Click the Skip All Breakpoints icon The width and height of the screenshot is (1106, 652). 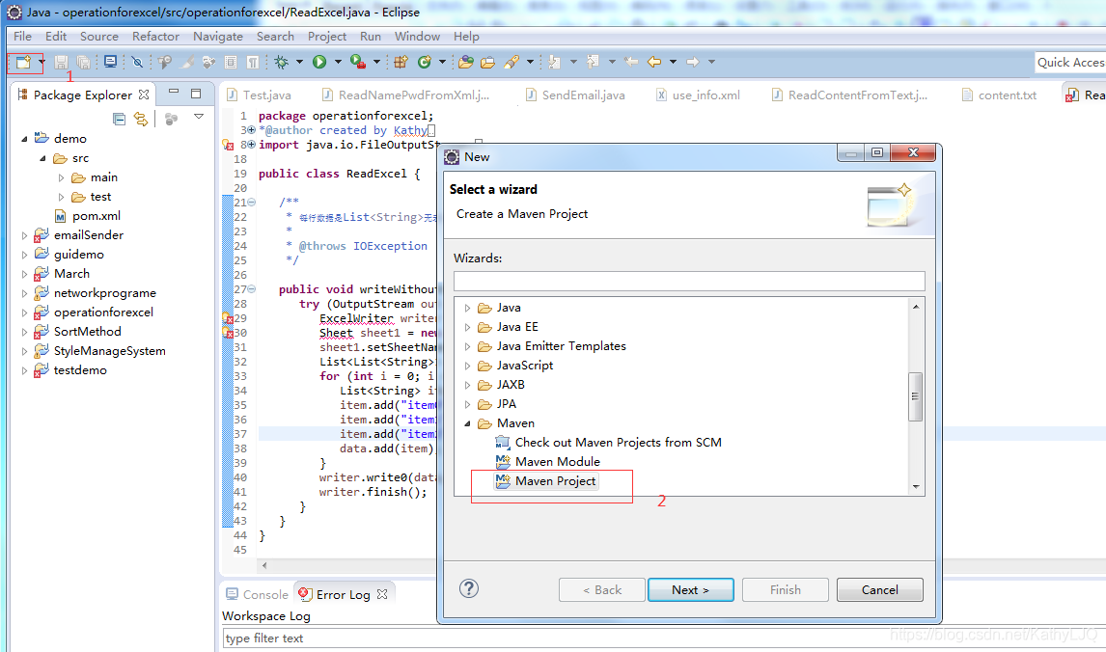click(x=138, y=62)
